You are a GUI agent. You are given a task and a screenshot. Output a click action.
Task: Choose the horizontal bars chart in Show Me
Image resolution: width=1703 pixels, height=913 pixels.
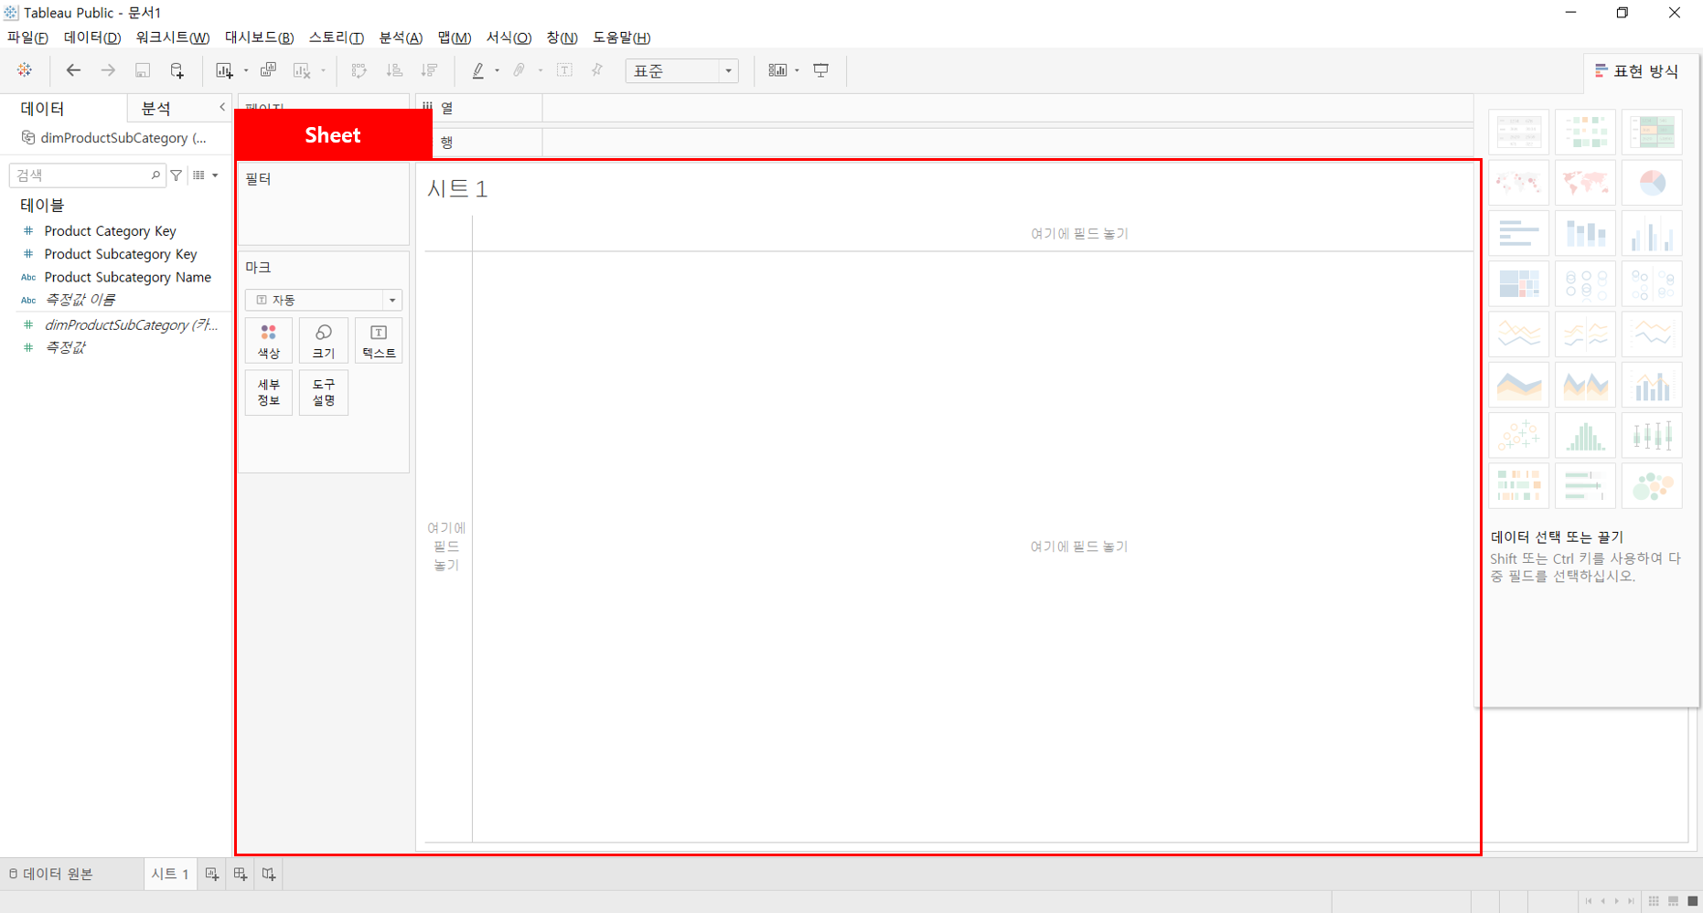[x=1518, y=233]
